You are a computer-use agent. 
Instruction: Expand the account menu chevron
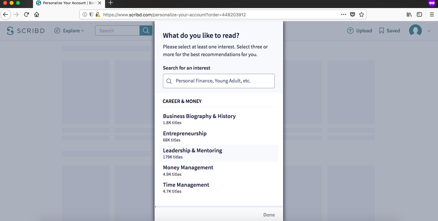(429, 31)
